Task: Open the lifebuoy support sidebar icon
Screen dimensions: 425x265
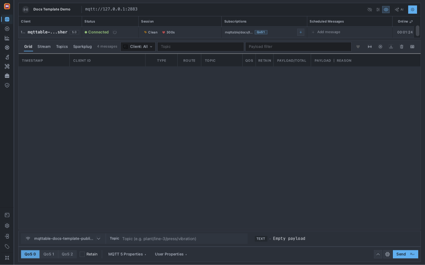Action: coord(7,48)
